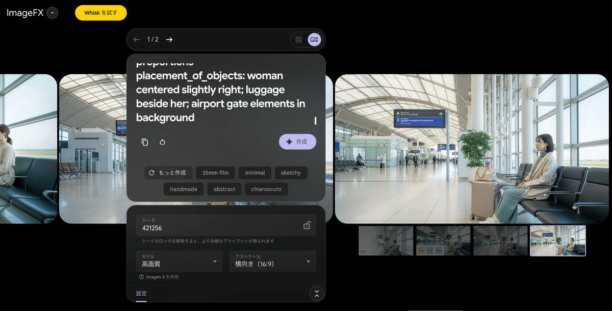Switch to grid view layout
Screen dimensions: 612x311
click(x=299, y=40)
